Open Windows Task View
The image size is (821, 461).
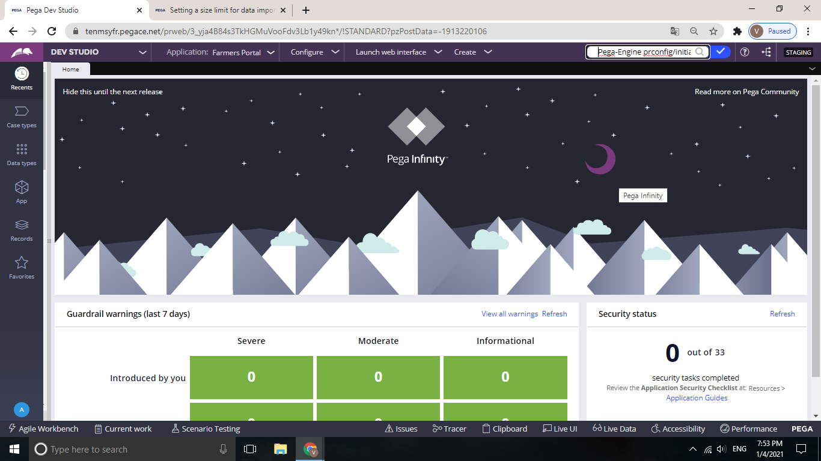250,449
